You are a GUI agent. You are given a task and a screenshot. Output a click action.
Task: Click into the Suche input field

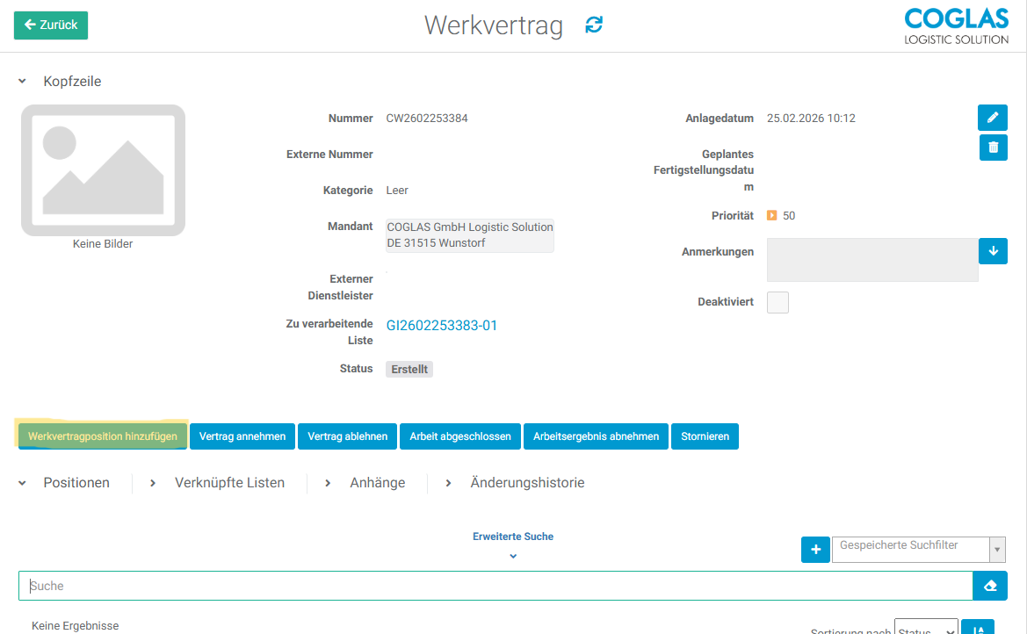point(495,586)
